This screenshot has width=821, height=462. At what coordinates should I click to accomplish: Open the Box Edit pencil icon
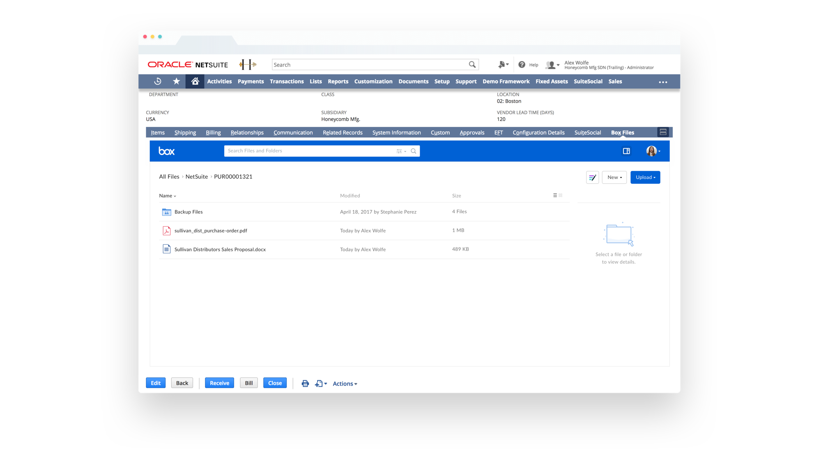(592, 177)
